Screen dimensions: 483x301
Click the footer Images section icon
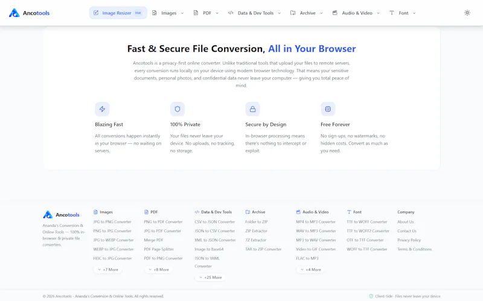95,212
